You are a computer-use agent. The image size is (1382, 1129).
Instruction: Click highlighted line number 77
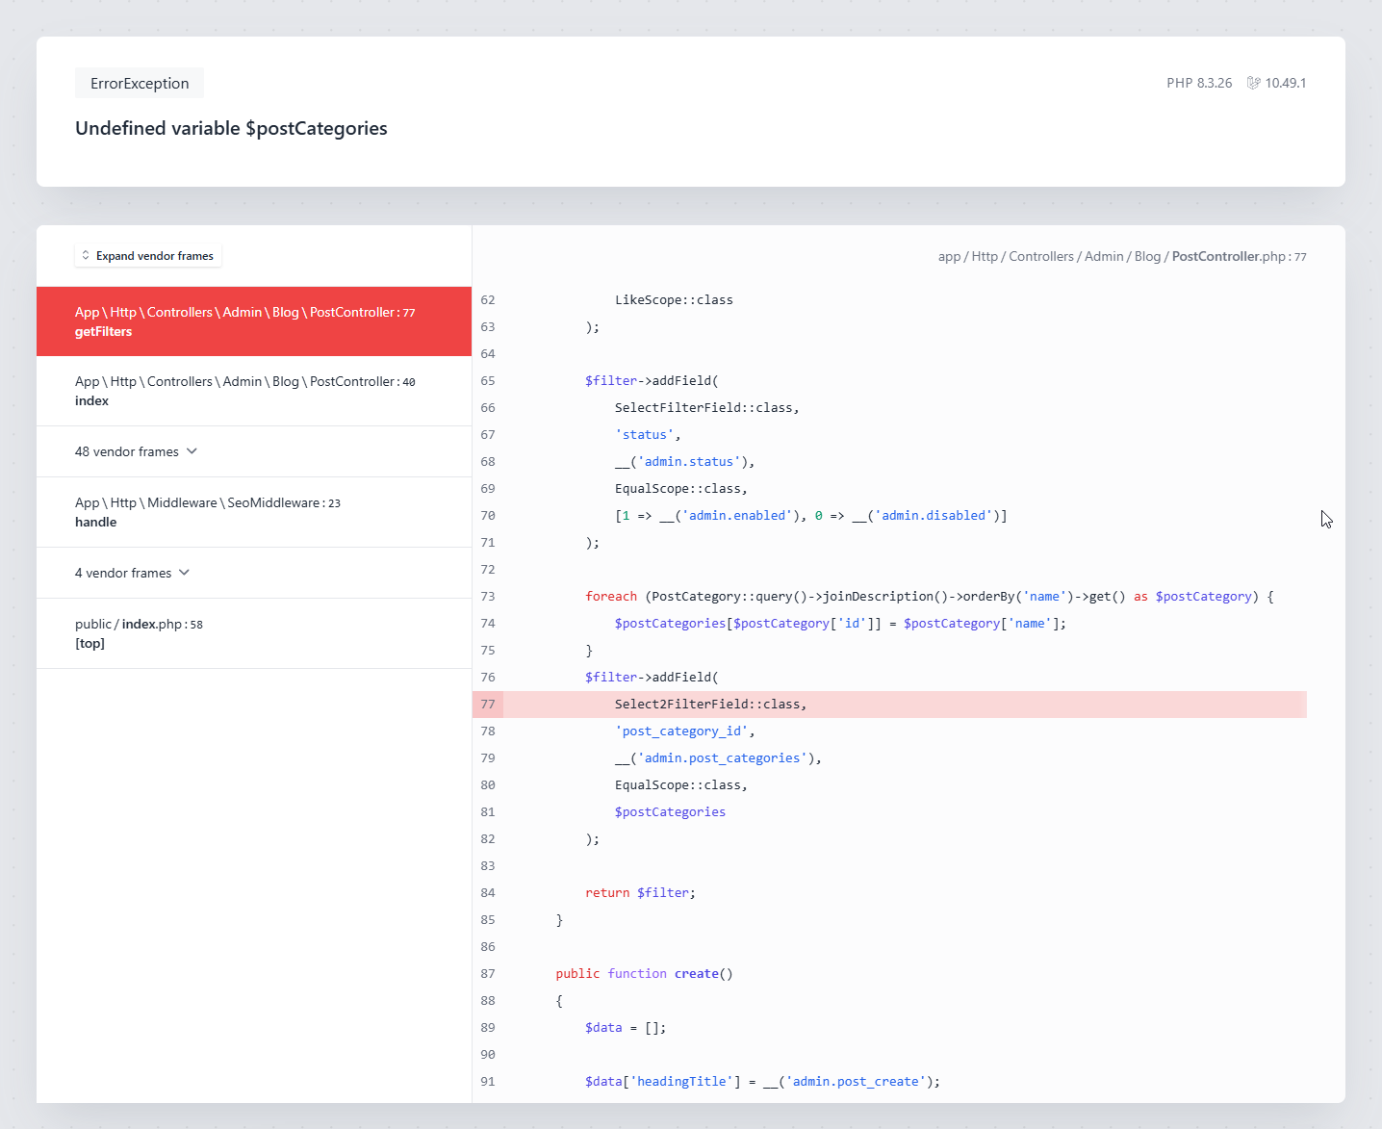pos(488,705)
